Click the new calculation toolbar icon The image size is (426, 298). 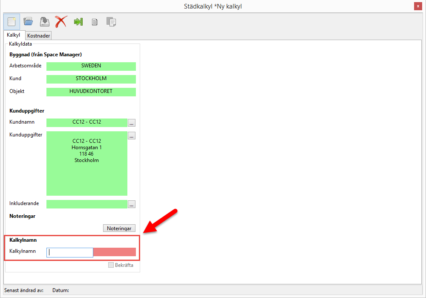point(12,21)
